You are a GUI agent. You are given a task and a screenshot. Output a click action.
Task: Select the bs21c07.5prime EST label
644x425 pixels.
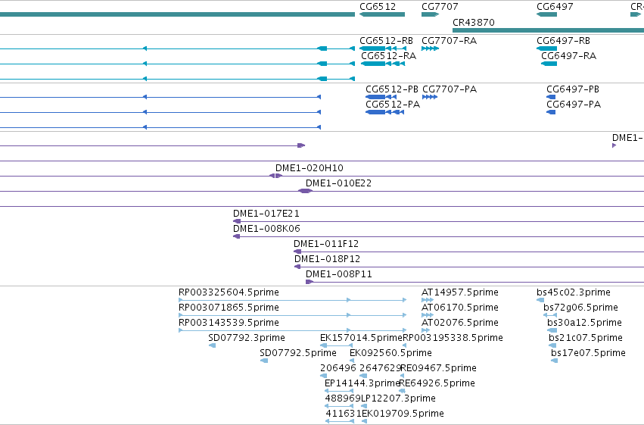(x=586, y=338)
